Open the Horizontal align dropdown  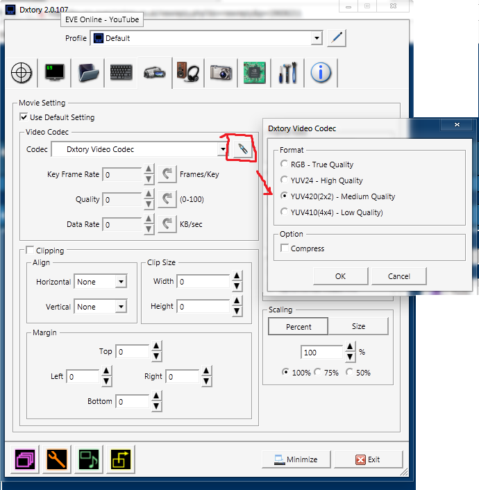click(x=120, y=282)
